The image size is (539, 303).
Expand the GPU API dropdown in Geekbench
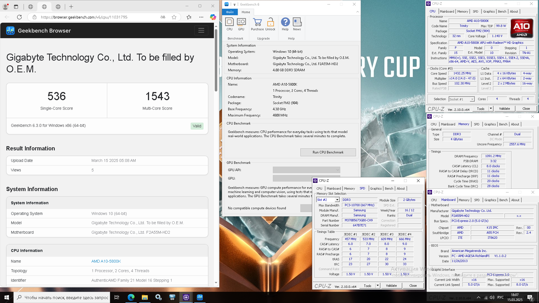(x=306, y=170)
